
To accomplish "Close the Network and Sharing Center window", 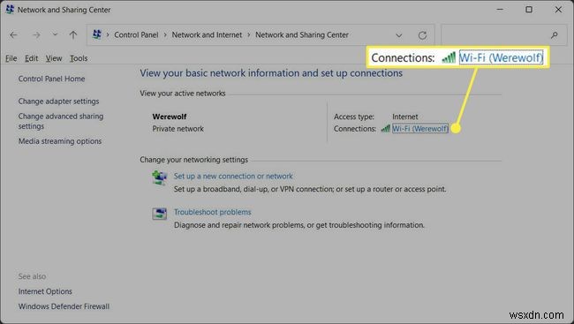I will click(558, 10).
